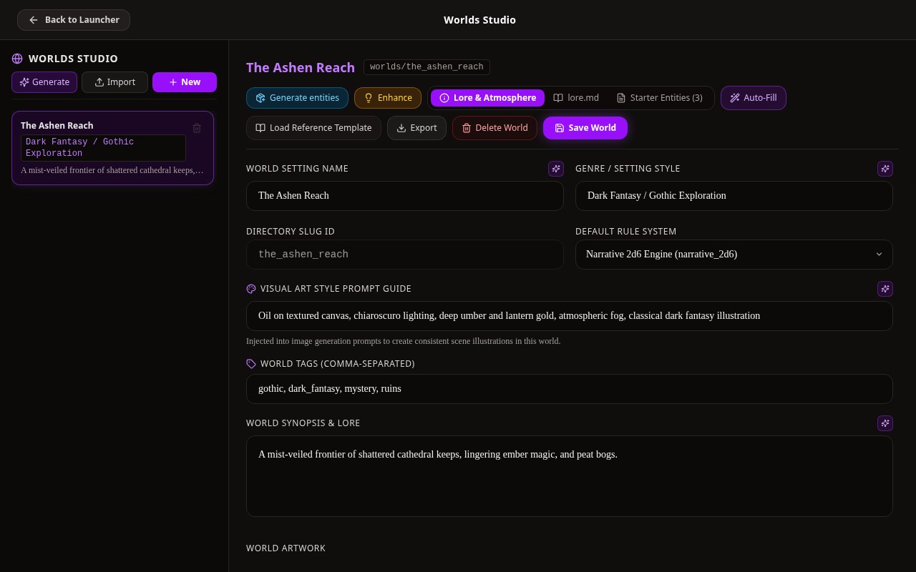Go back to the Launcher

pos(74,20)
